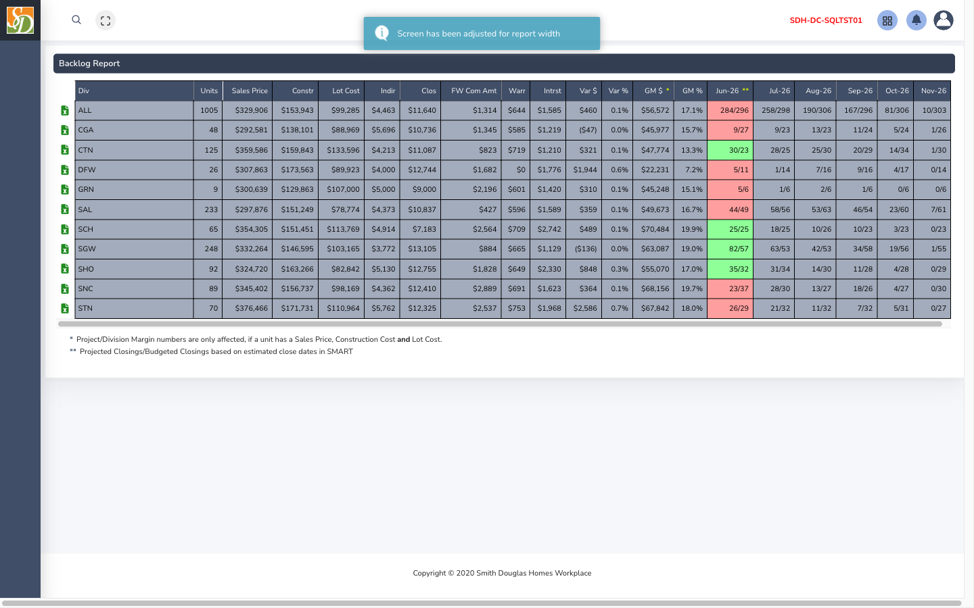Screen dimensions: 974x608
Task: Export the GRN row to Excel
Action: coord(65,189)
